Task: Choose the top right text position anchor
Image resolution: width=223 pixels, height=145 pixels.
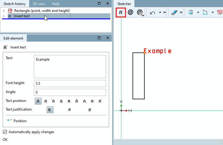Action: (100, 101)
